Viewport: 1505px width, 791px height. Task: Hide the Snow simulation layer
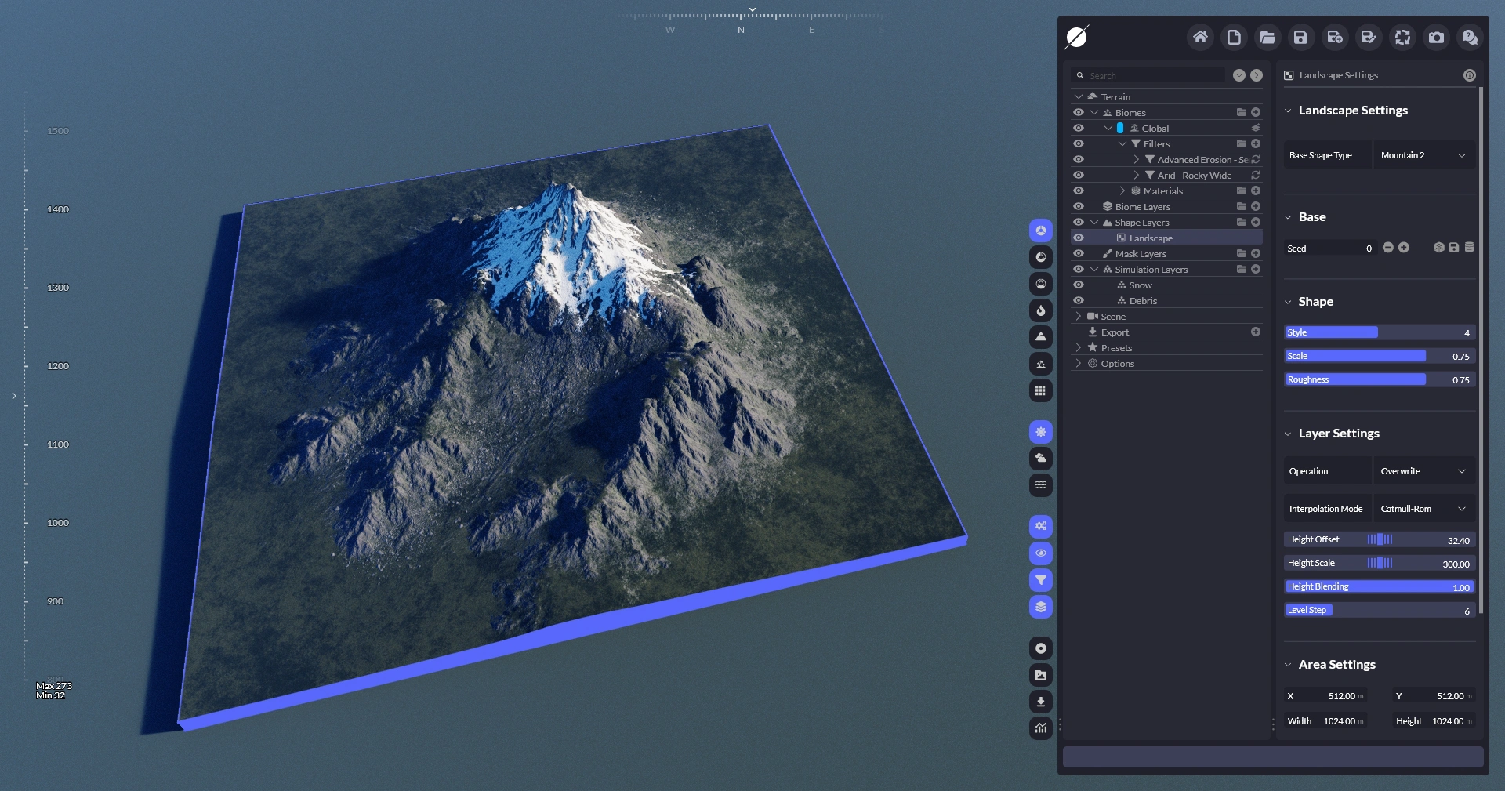[x=1079, y=285]
